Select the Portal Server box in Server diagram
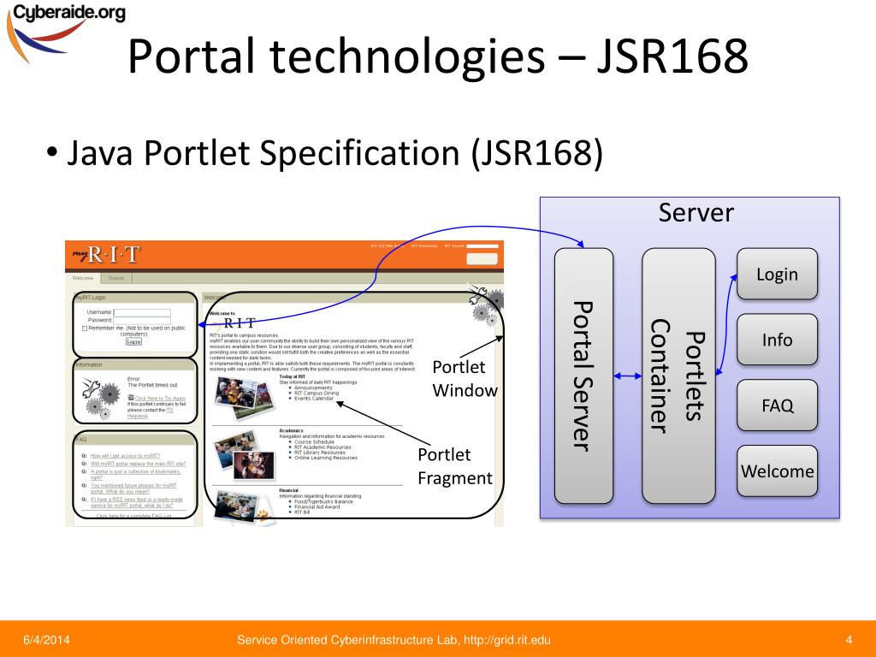 click(x=583, y=376)
